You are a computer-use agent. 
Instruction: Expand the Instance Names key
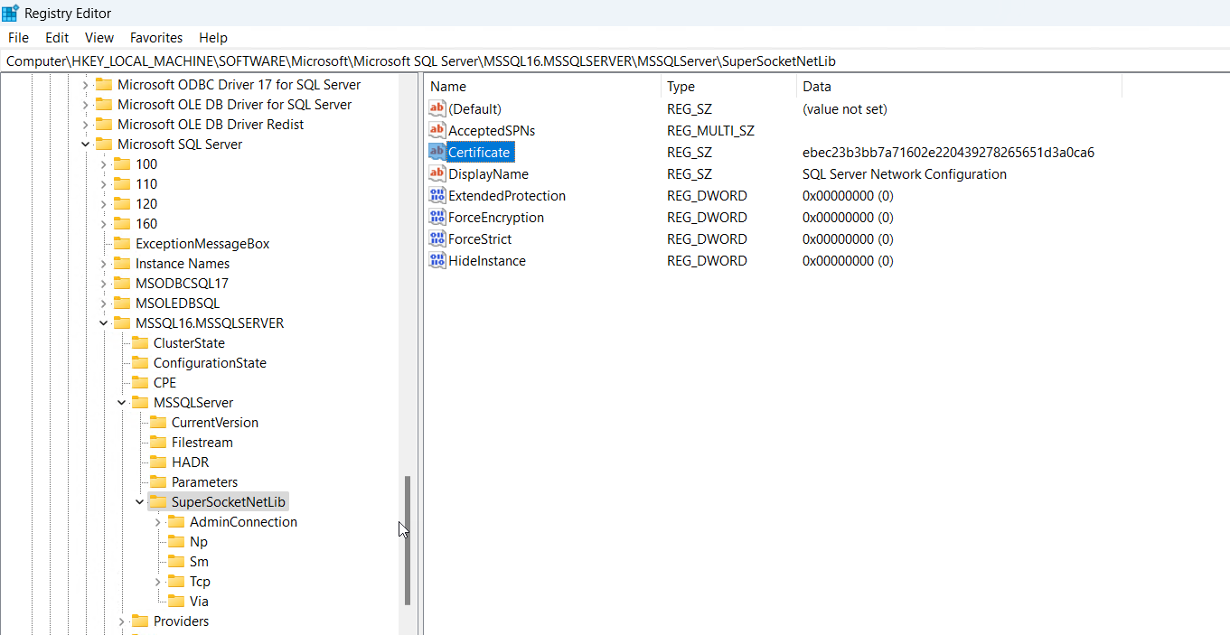[x=103, y=263]
